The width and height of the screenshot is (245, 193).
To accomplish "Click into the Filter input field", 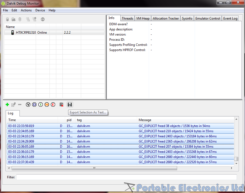I will coord(126,177).
